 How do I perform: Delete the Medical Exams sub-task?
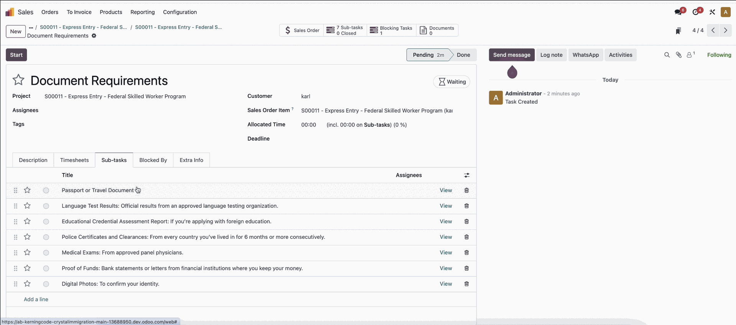point(467,253)
